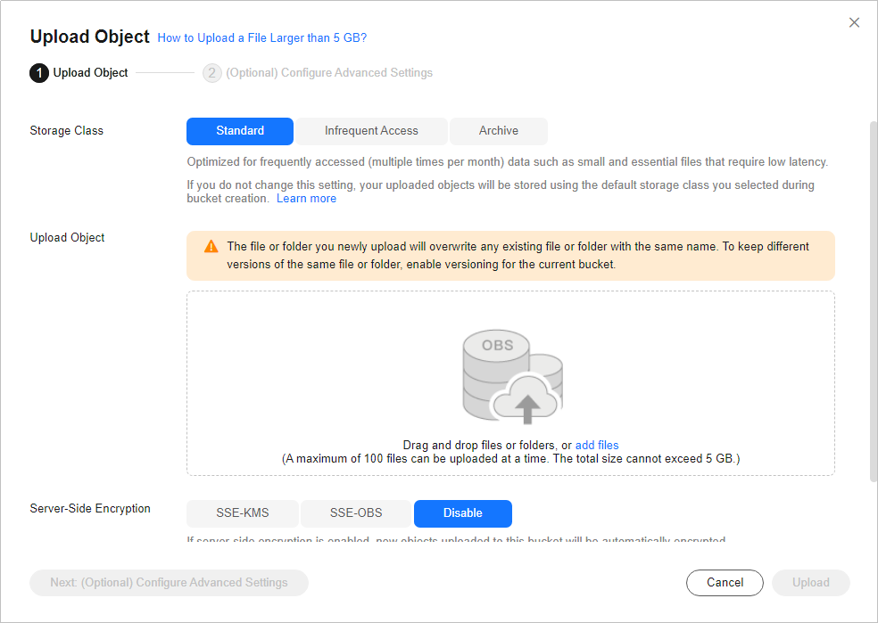Select Archive storage class
The height and width of the screenshot is (623, 878).
499,131
